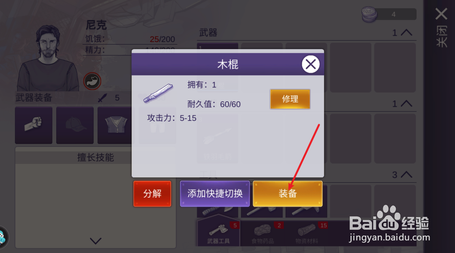This screenshot has width=455, height=253.
Task: Click the 关闭 close panel button
Action: tap(441, 28)
